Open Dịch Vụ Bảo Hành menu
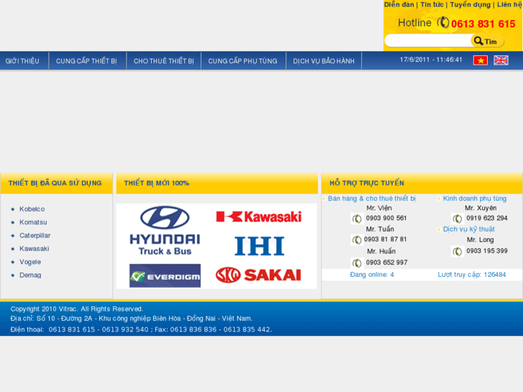This screenshot has width=523, height=392. pos(324,61)
